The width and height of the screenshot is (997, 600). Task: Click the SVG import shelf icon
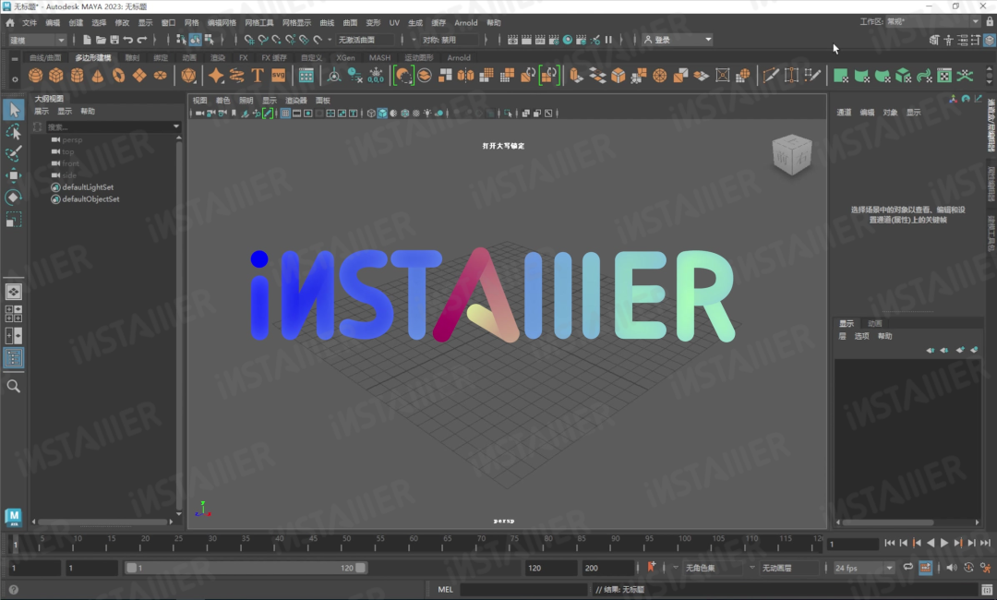click(x=279, y=76)
